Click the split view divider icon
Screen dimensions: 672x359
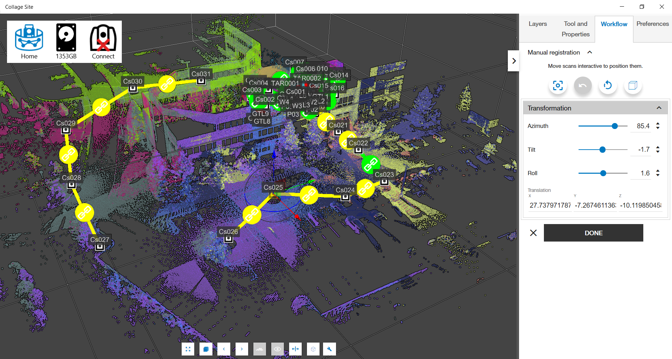[x=295, y=349]
